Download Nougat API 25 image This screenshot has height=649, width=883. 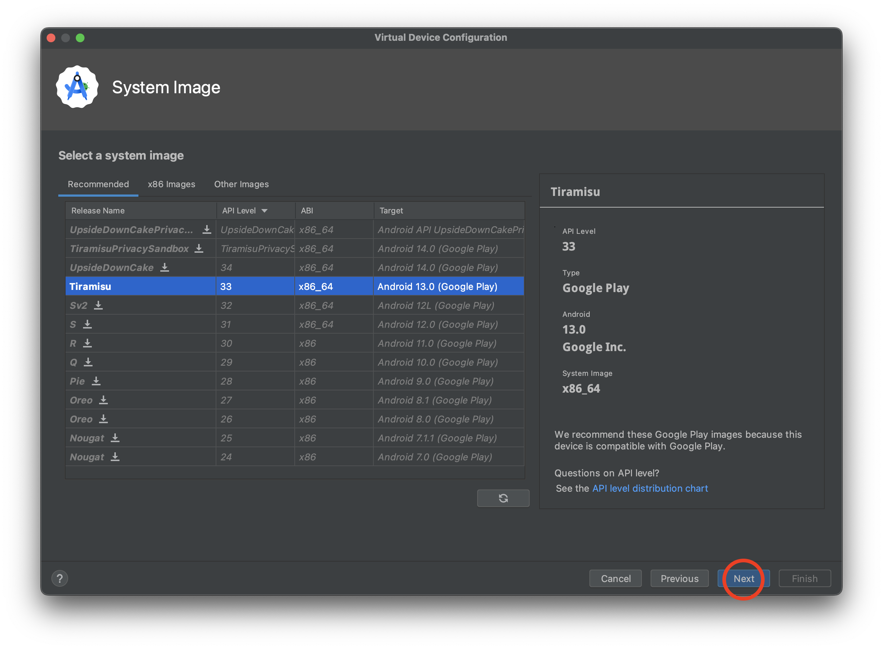pyautogui.click(x=115, y=438)
